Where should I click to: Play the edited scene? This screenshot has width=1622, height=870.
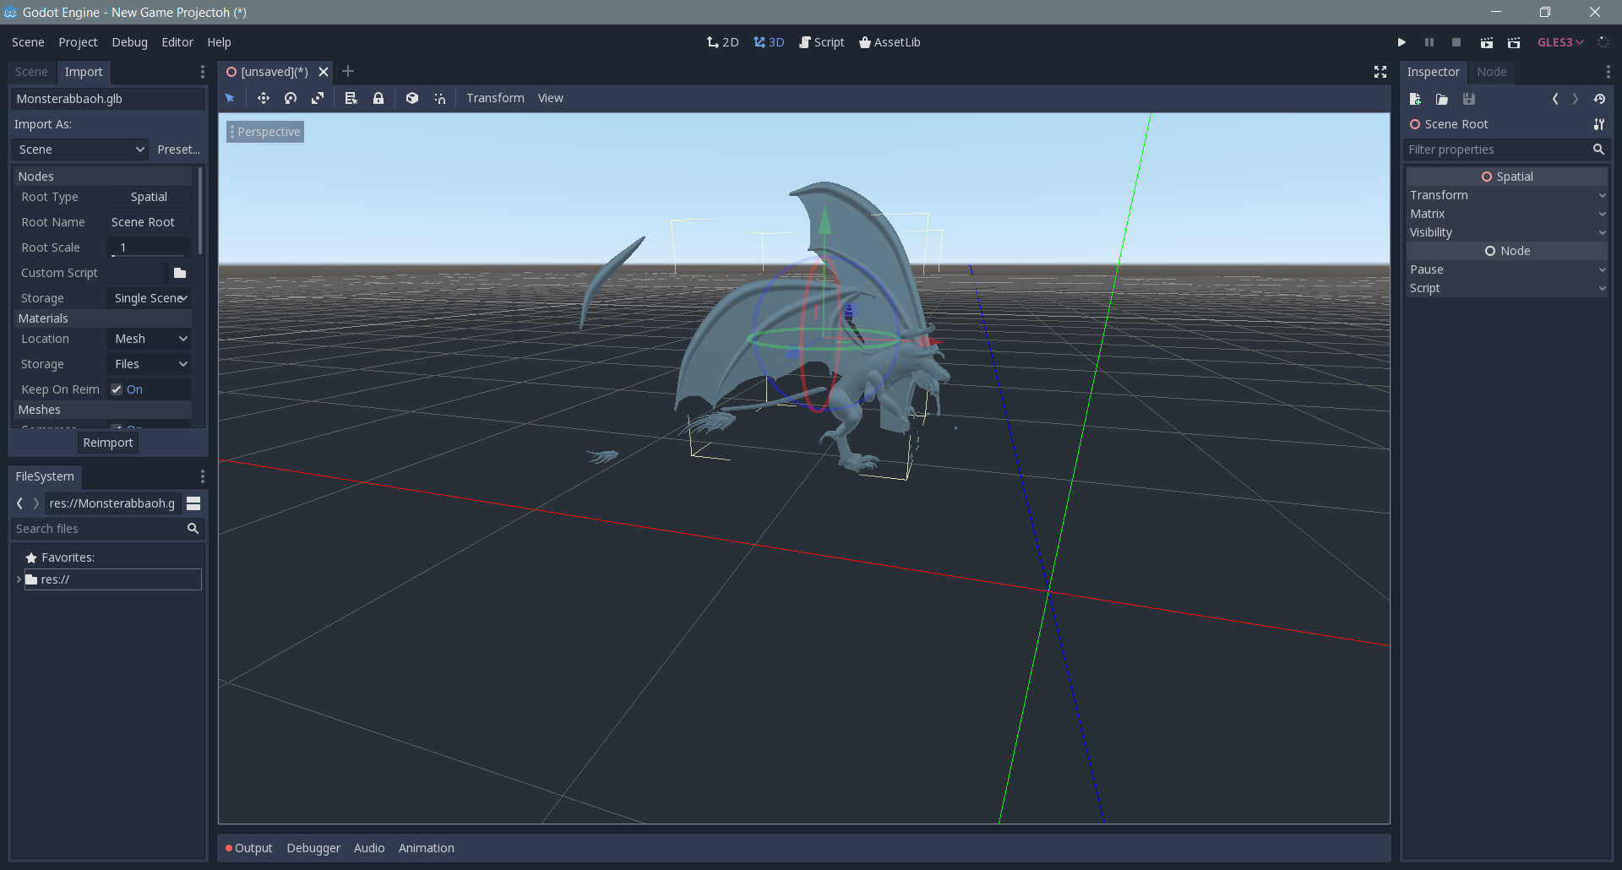pos(1487,42)
